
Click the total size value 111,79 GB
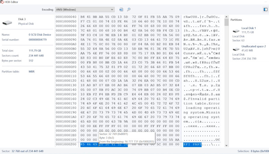tap(35, 51)
